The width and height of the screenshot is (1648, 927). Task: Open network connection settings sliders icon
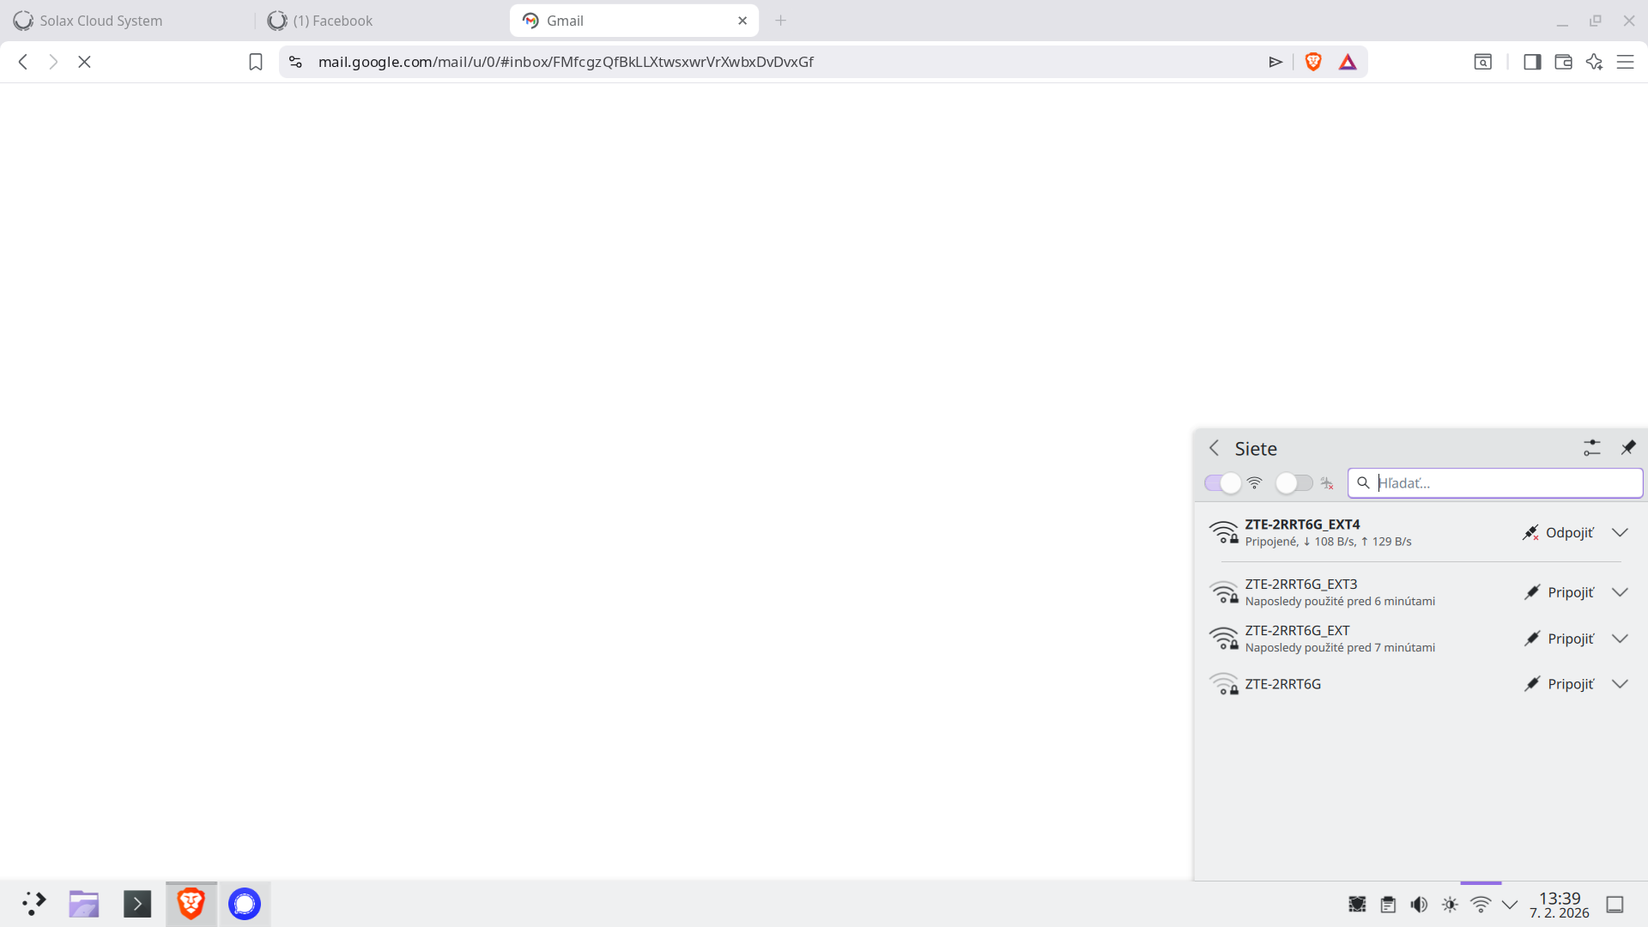[1592, 447]
